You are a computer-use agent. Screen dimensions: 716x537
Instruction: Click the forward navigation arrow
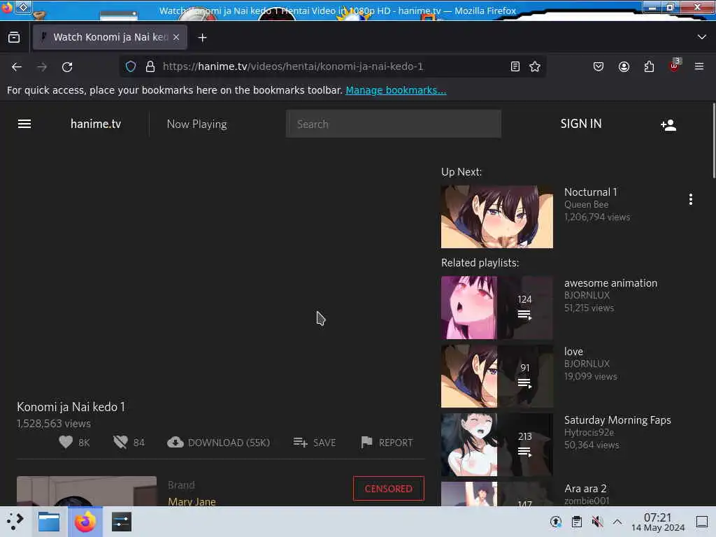(42, 66)
